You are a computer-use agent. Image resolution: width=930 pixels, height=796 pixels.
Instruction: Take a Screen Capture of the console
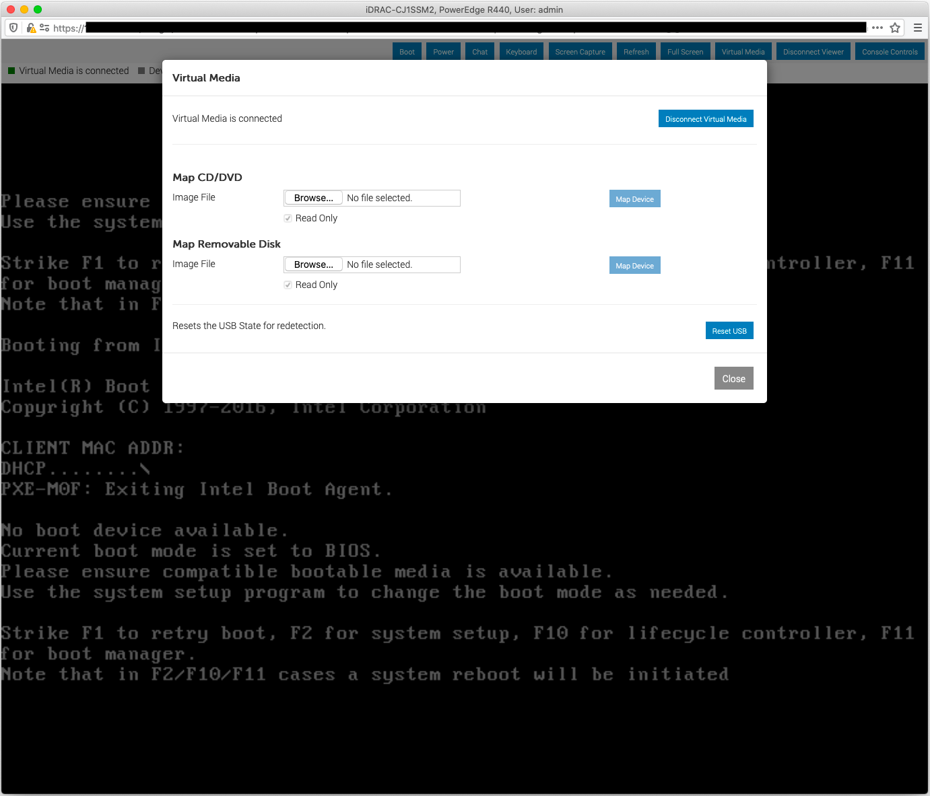click(x=580, y=51)
